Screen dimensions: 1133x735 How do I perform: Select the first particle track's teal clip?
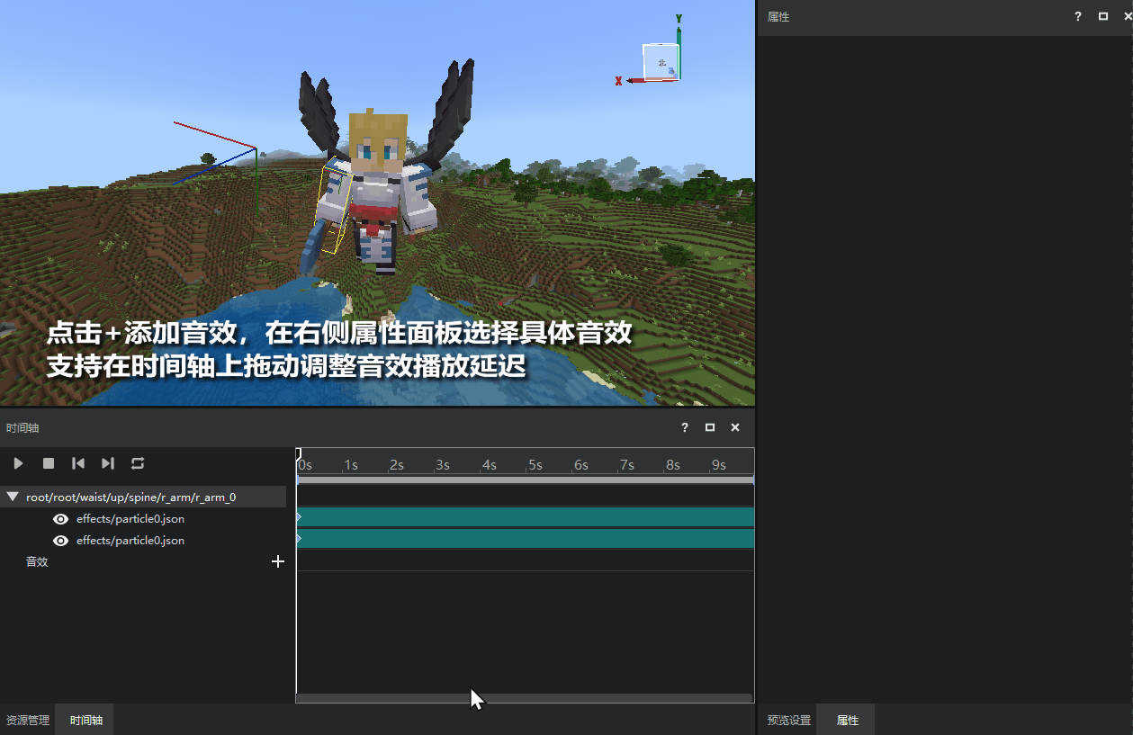[526, 516]
